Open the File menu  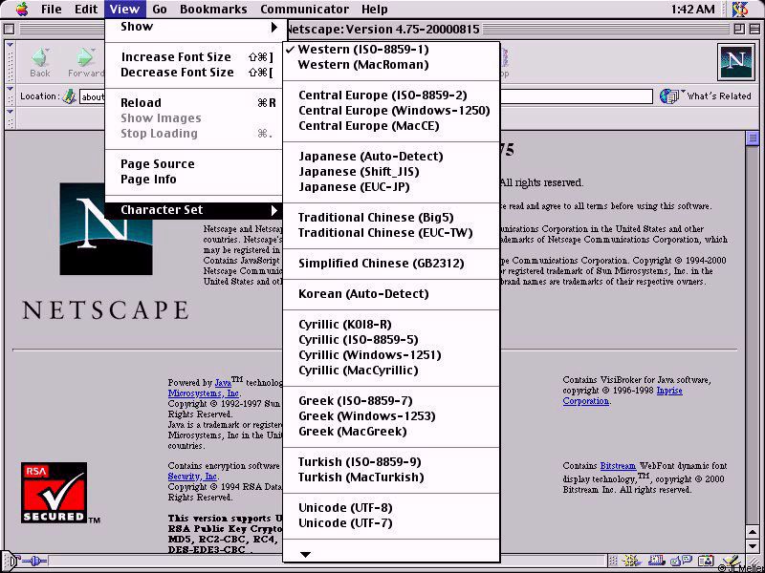pyautogui.click(x=52, y=9)
